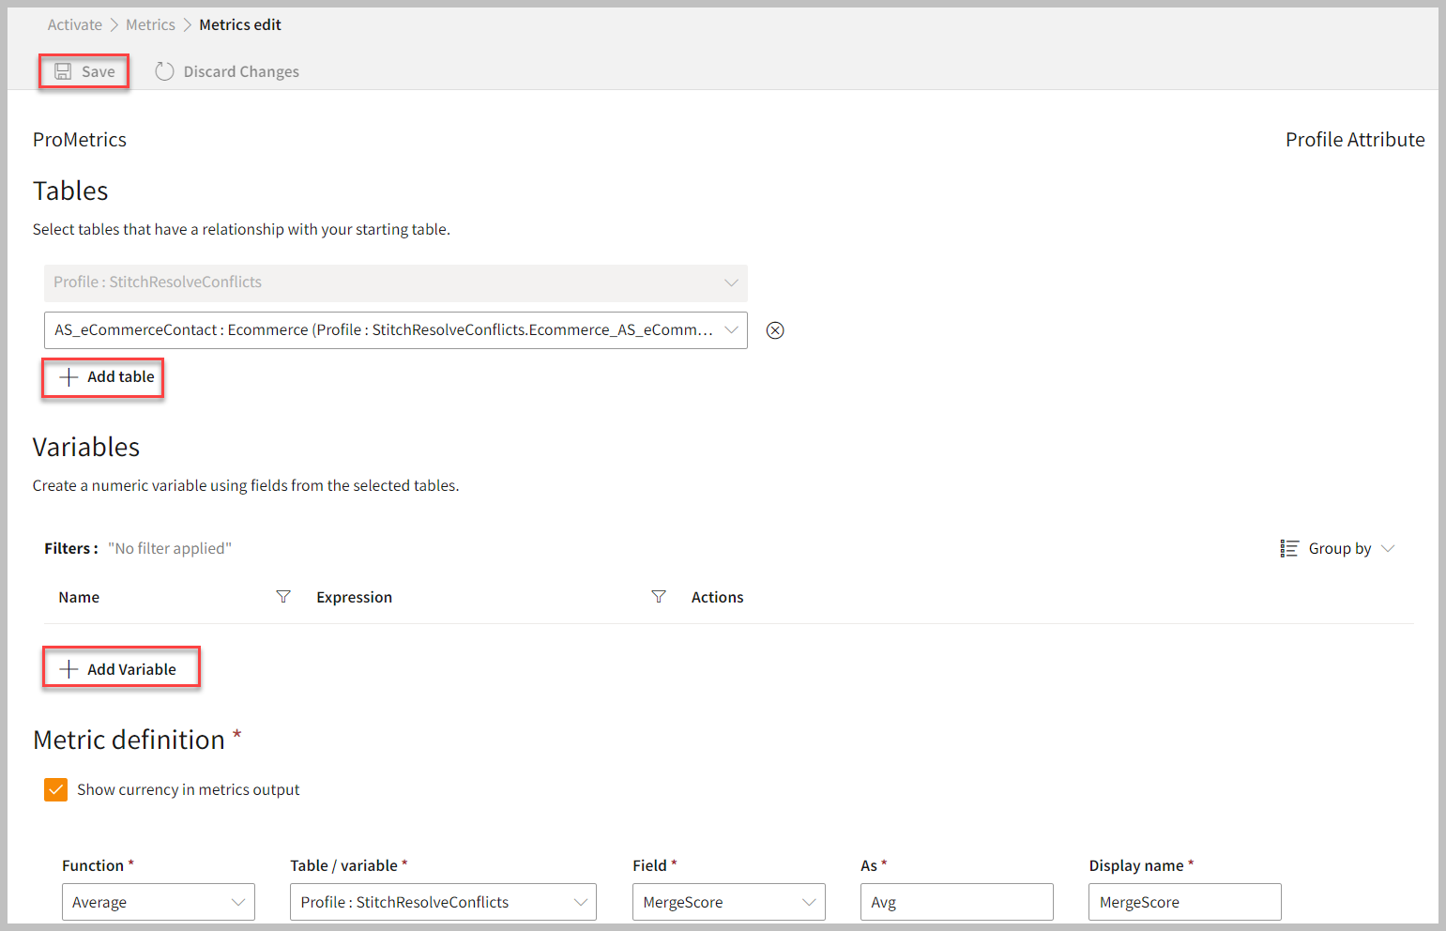The width and height of the screenshot is (1446, 931).
Task: Click the Display name input field
Action: point(1184,902)
